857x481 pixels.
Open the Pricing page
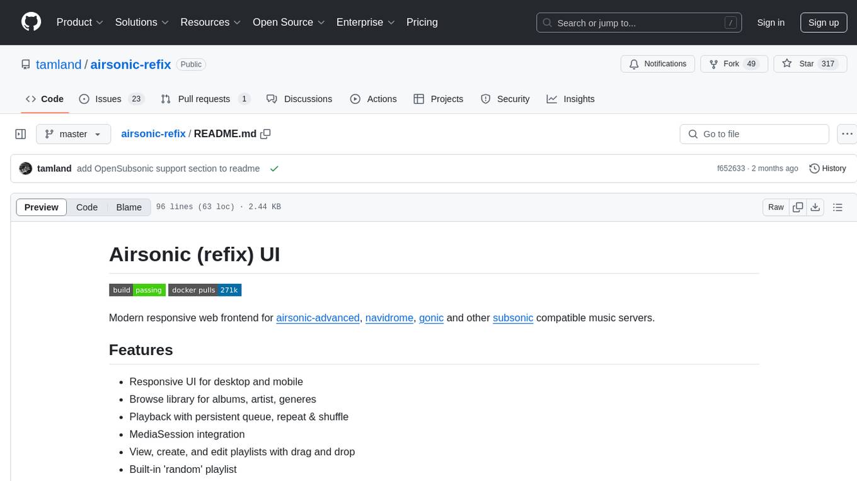422,22
